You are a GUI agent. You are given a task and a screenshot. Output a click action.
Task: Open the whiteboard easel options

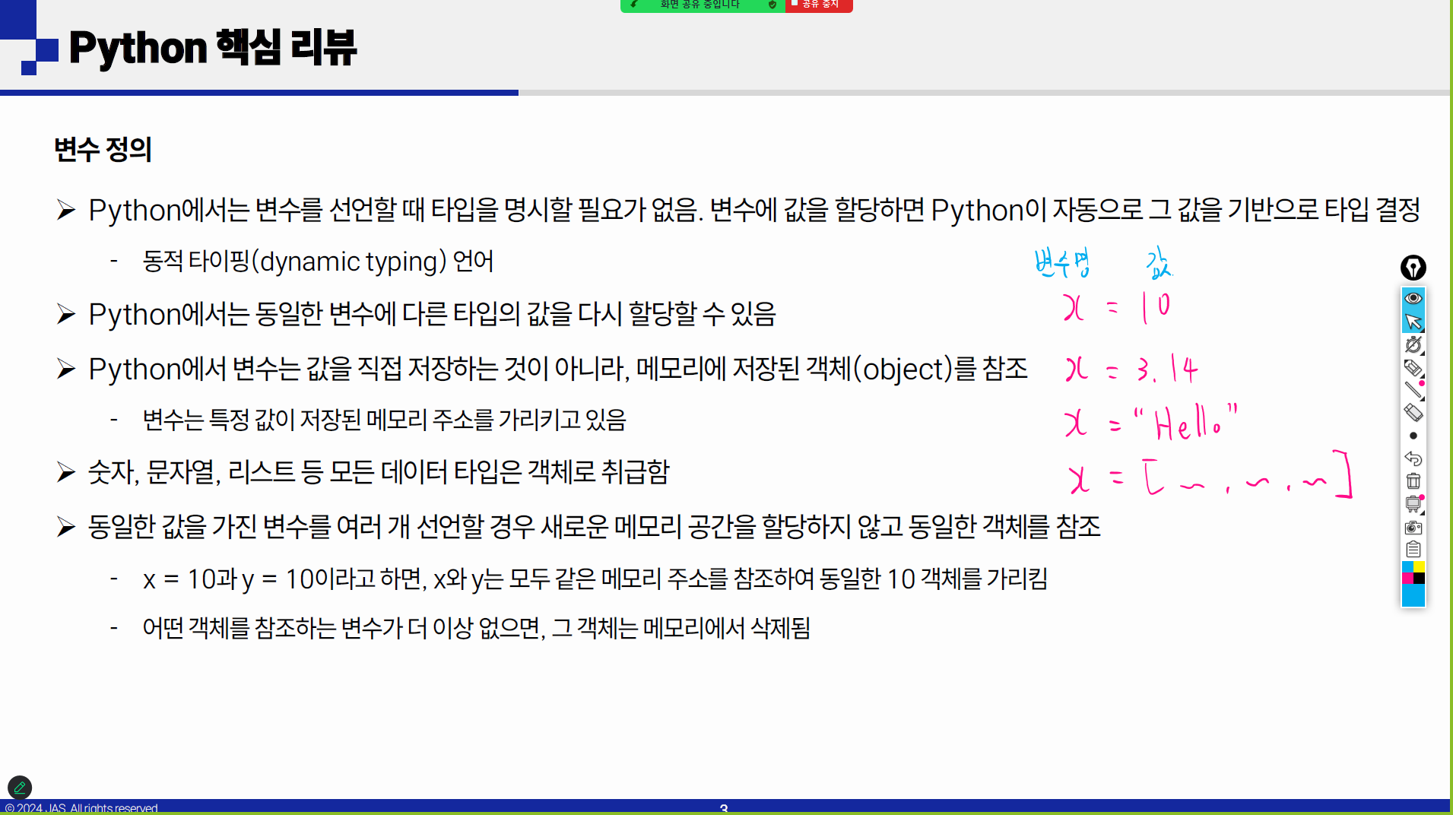click(x=1413, y=503)
